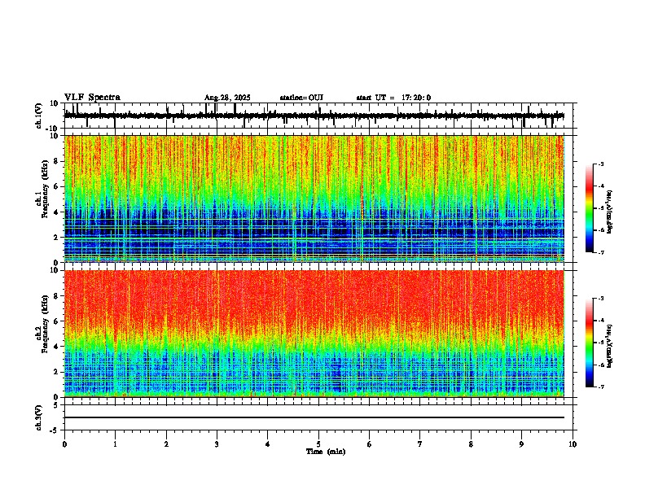
Task: Click the ch.2 PSD color scale bar
Action: pyautogui.click(x=590, y=343)
